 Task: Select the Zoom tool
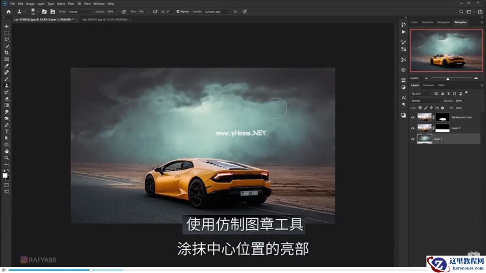click(6, 158)
